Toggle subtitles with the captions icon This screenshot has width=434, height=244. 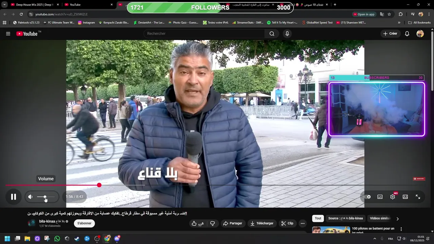(x=380, y=197)
